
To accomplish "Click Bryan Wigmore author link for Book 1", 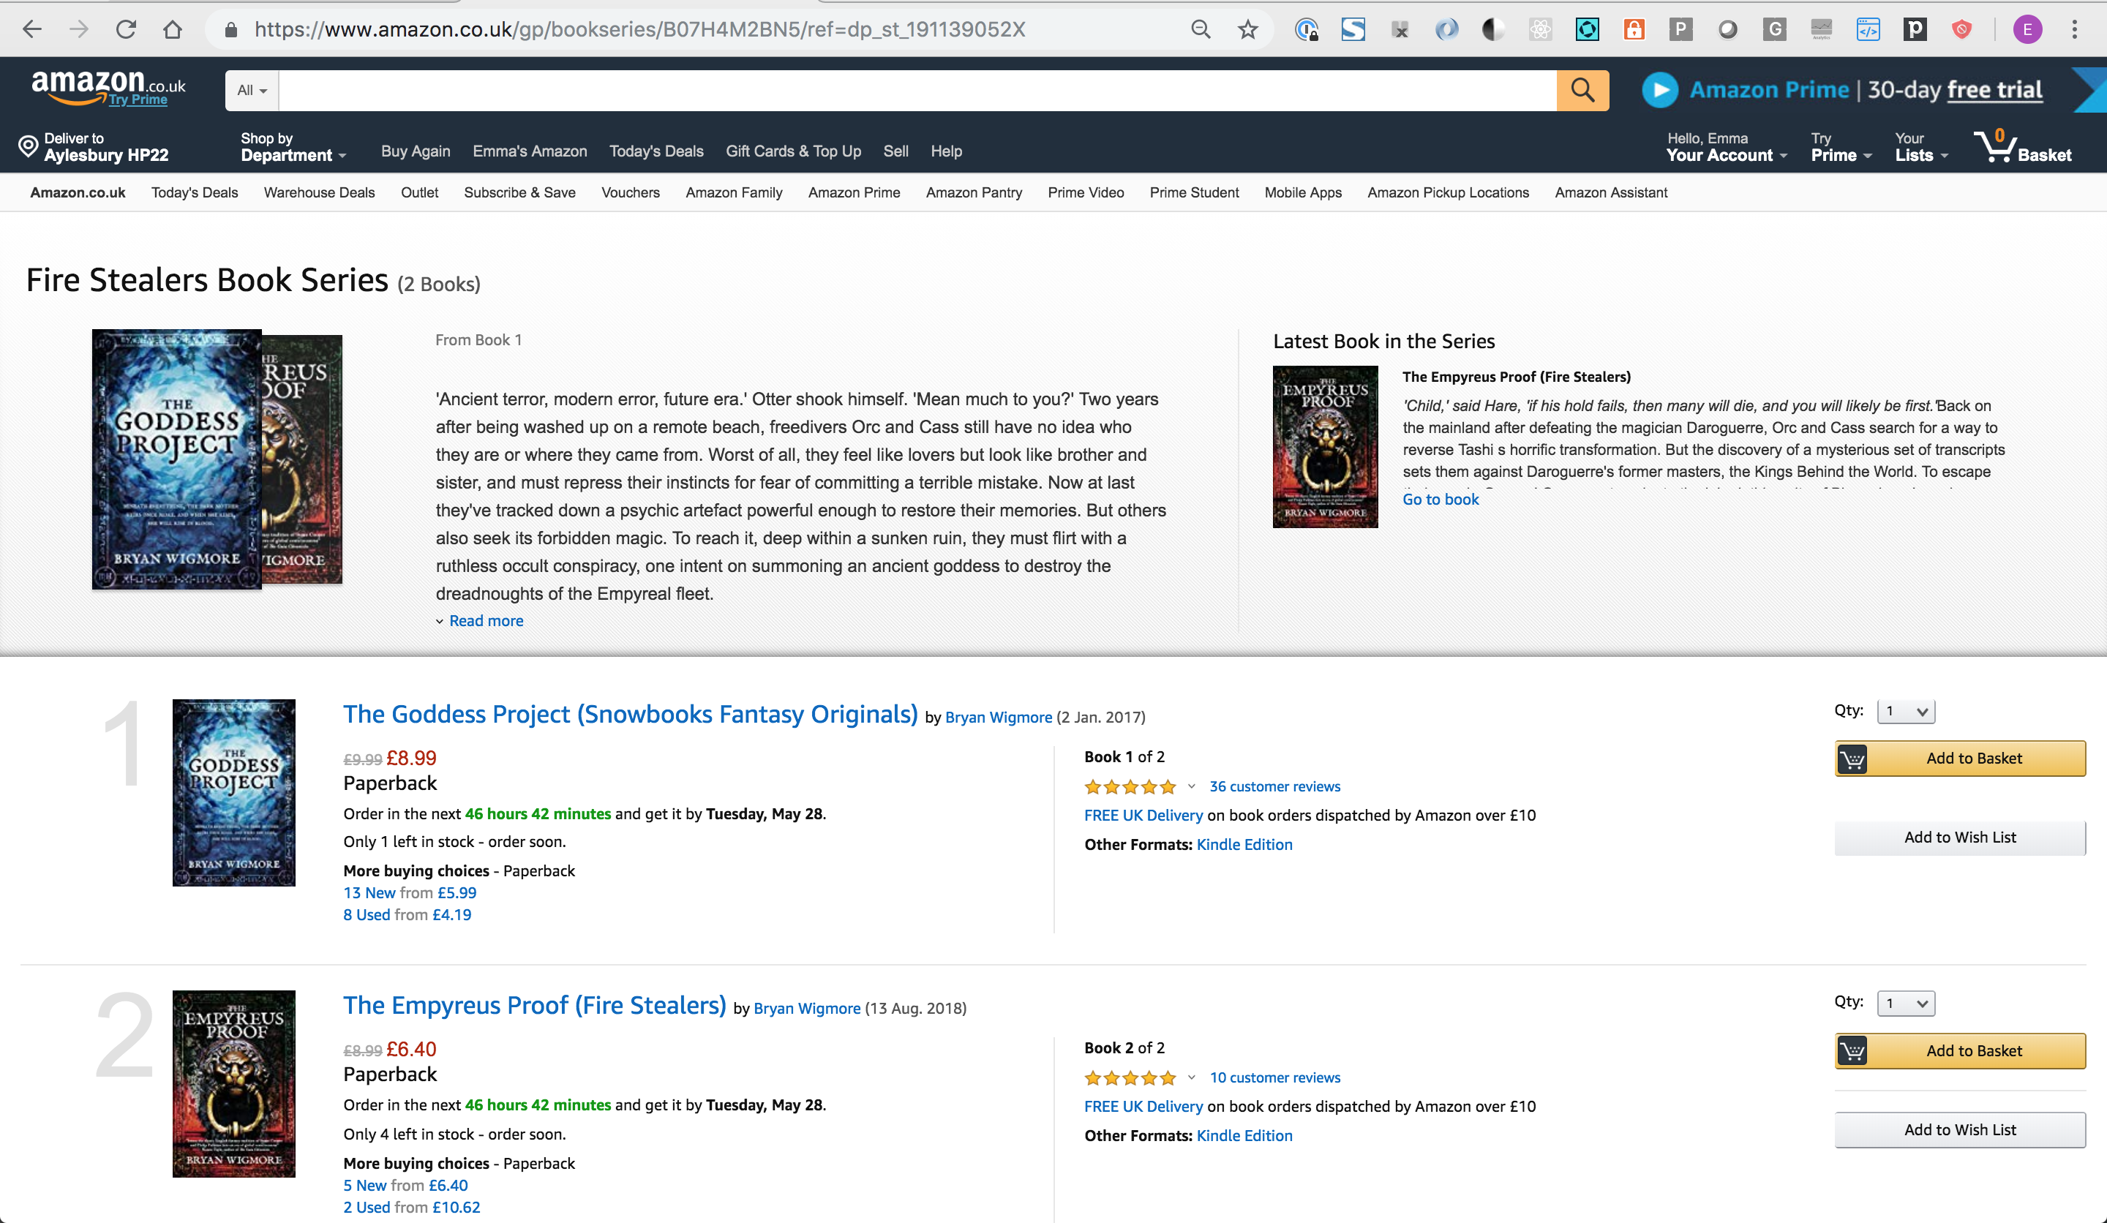I will [x=999, y=718].
